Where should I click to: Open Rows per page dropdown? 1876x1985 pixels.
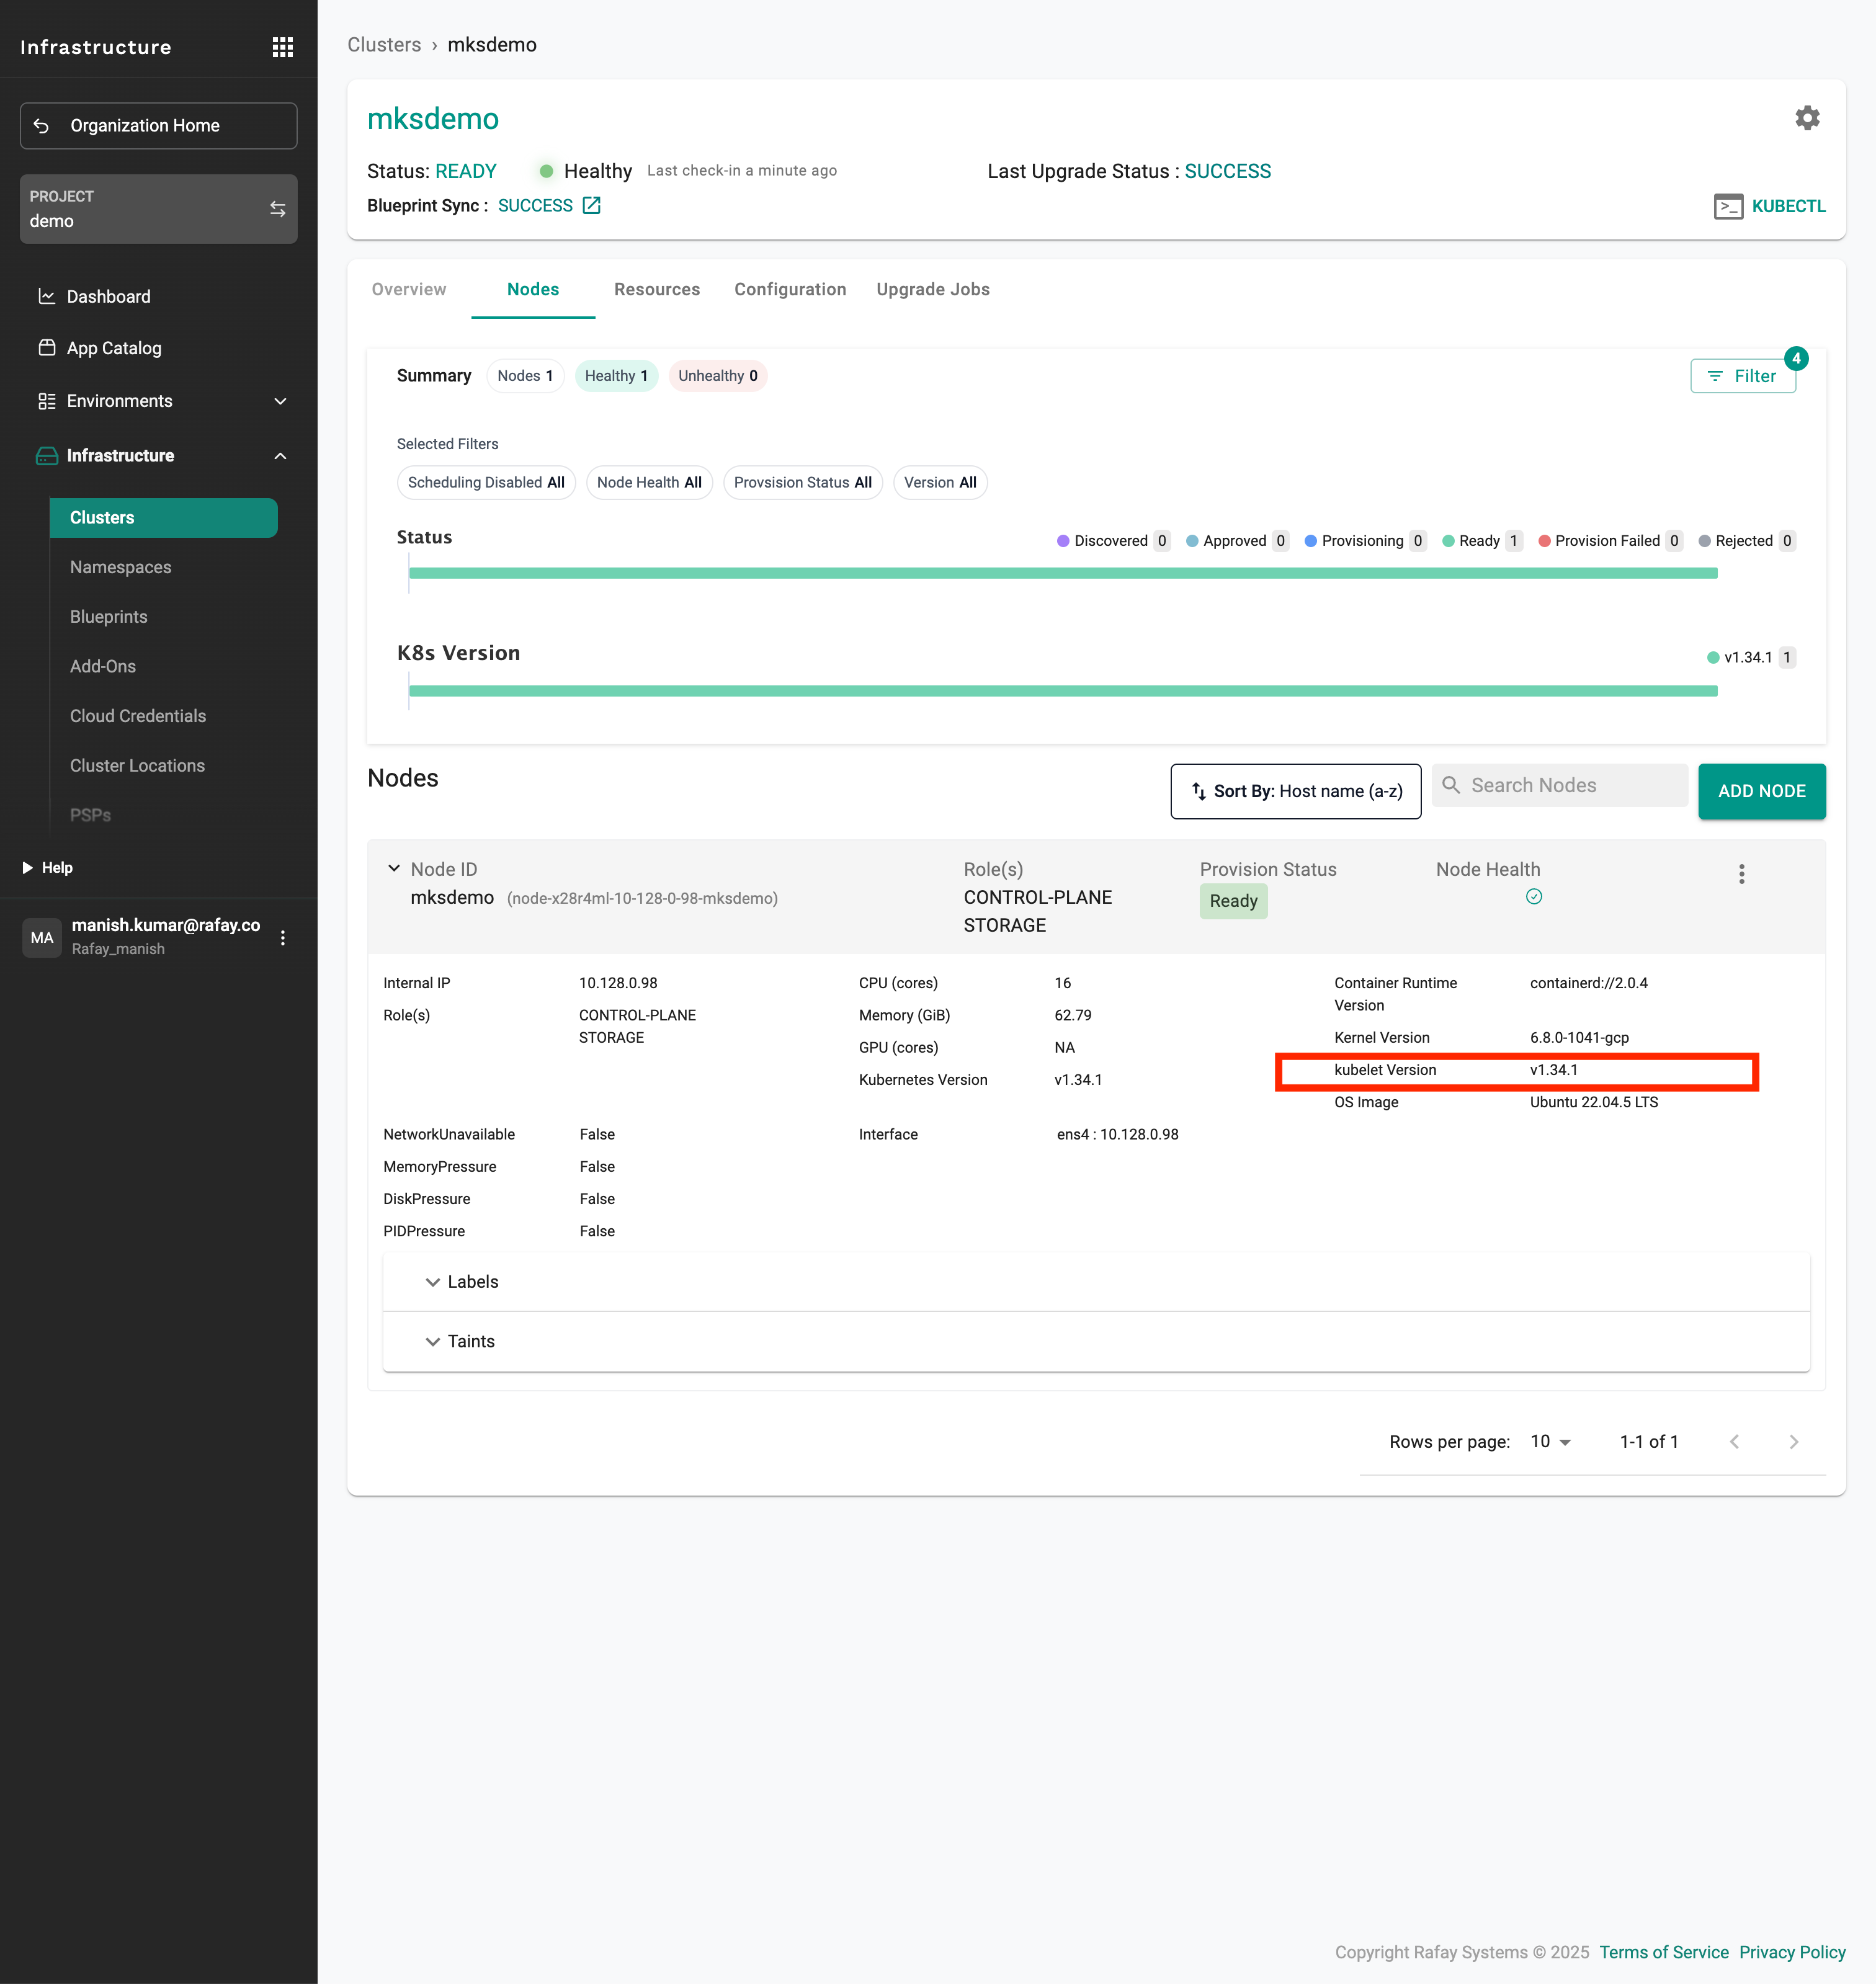[x=1550, y=1441]
